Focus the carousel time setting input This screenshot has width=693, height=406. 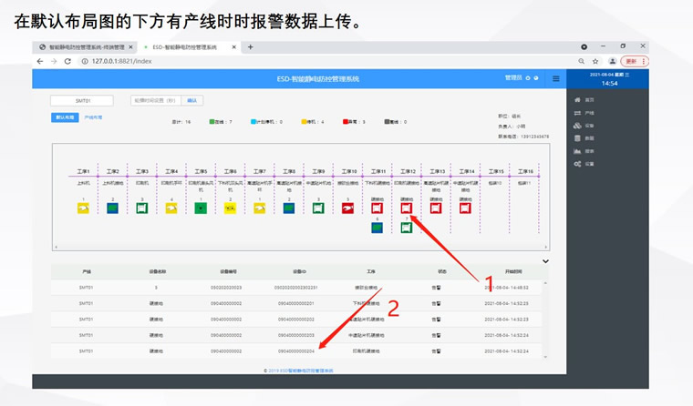(x=156, y=101)
